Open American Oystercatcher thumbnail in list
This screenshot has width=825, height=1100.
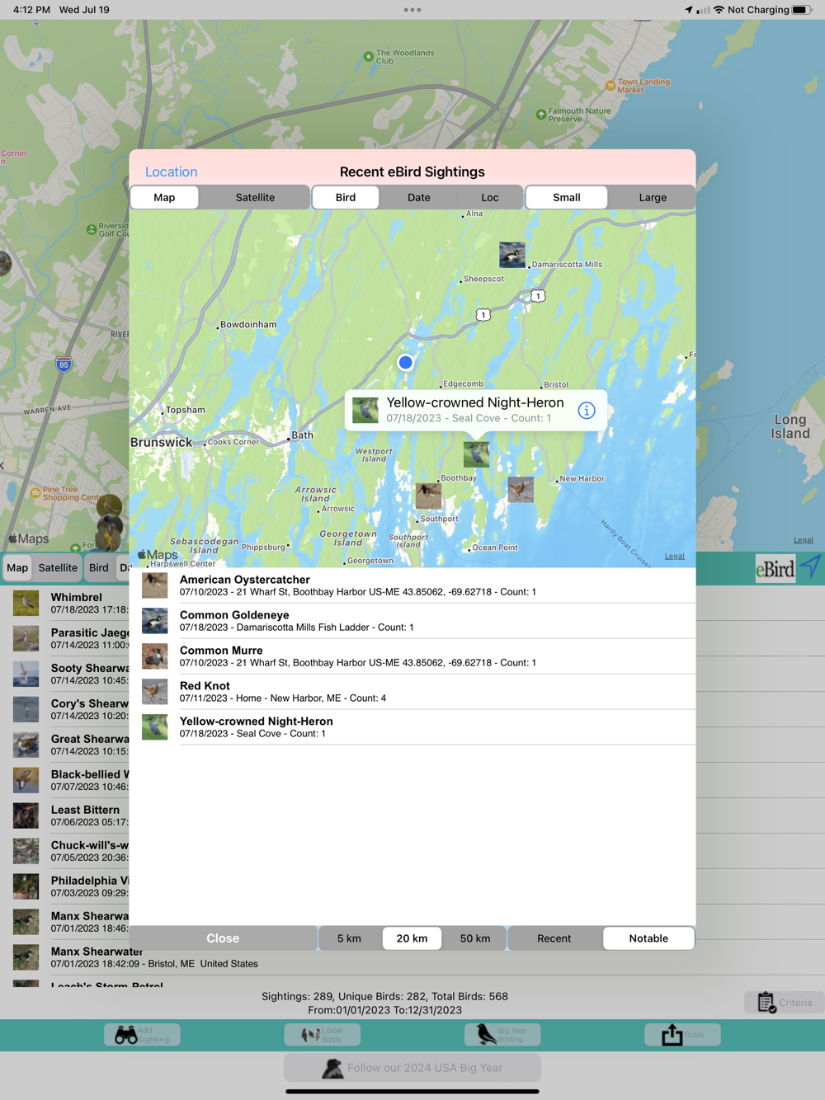click(x=154, y=585)
